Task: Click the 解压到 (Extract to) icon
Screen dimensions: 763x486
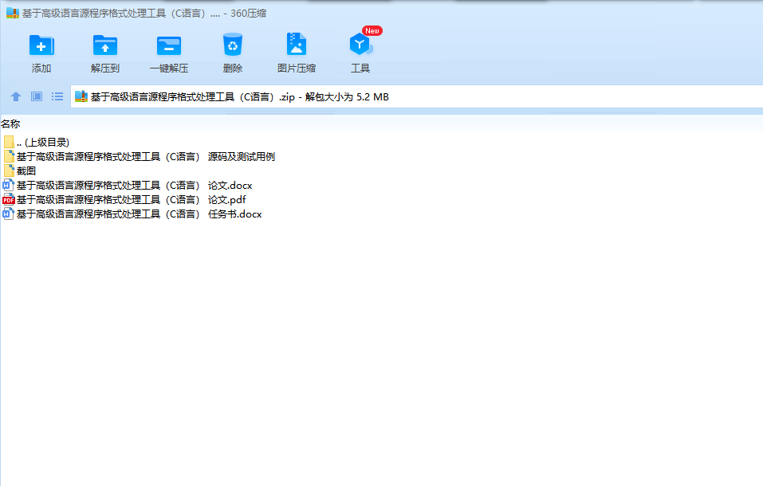Action: [105, 45]
